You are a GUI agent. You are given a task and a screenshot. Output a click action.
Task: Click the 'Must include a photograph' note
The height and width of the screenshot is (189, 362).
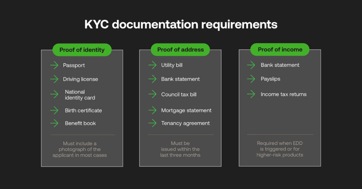pos(80,149)
